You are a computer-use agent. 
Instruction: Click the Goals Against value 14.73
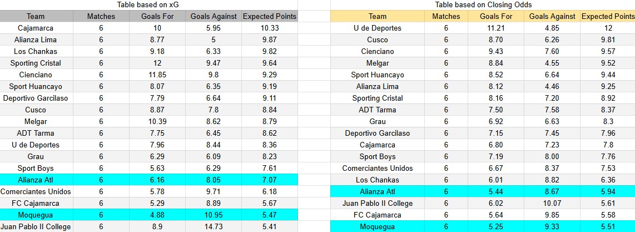[x=214, y=226]
